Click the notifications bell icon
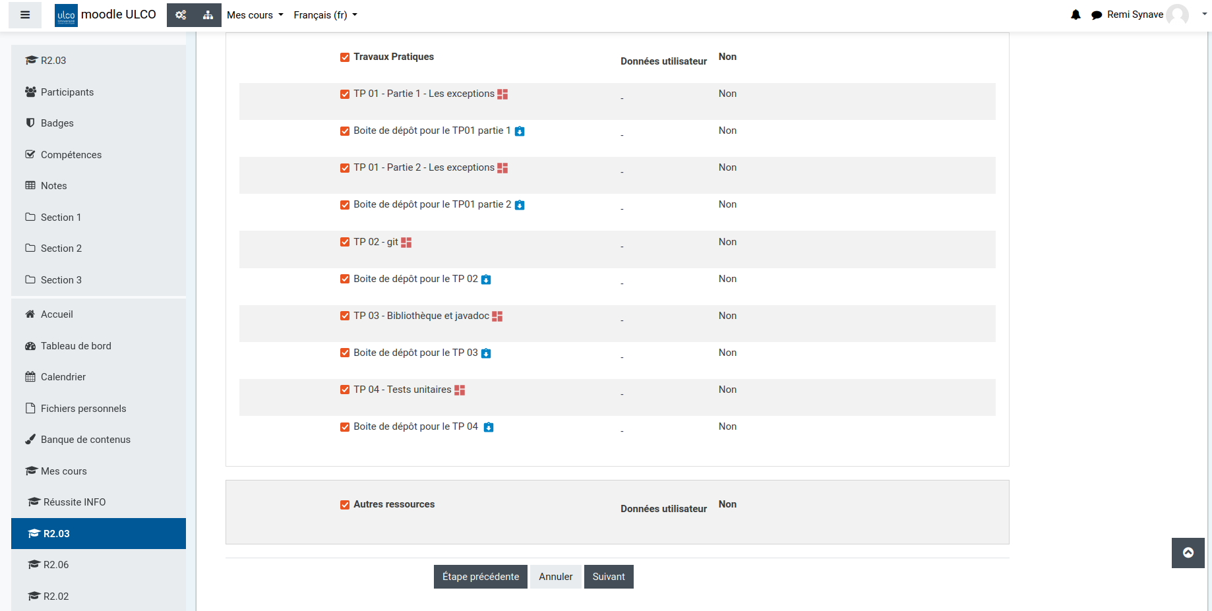This screenshot has height=611, width=1212. coord(1076,15)
